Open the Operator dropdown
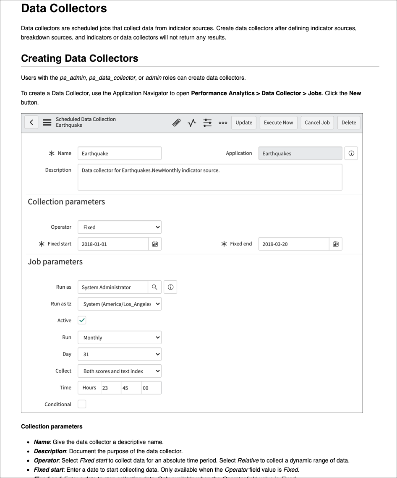The width and height of the screenshot is (397, 478). pos(119,227)
